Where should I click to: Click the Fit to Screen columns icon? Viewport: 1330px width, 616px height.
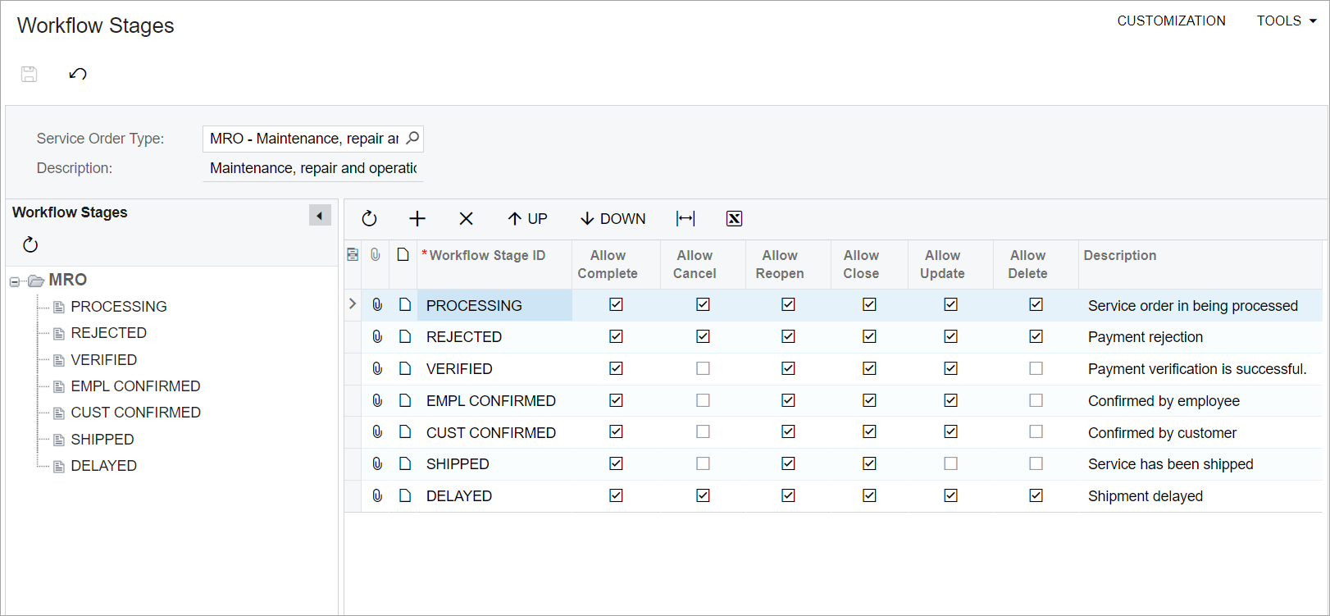click(x=685, y=218)
